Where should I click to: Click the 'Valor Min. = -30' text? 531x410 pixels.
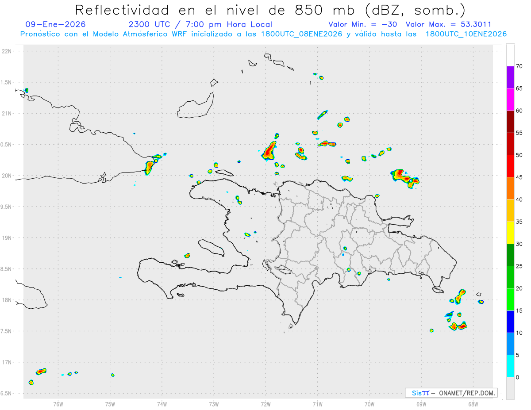364,24
